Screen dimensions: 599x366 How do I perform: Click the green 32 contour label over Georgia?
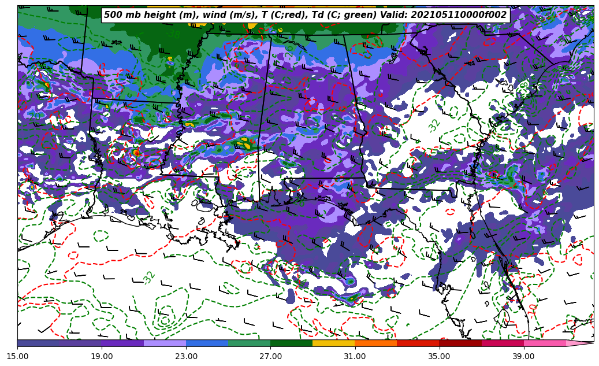[x=434, y=125]
